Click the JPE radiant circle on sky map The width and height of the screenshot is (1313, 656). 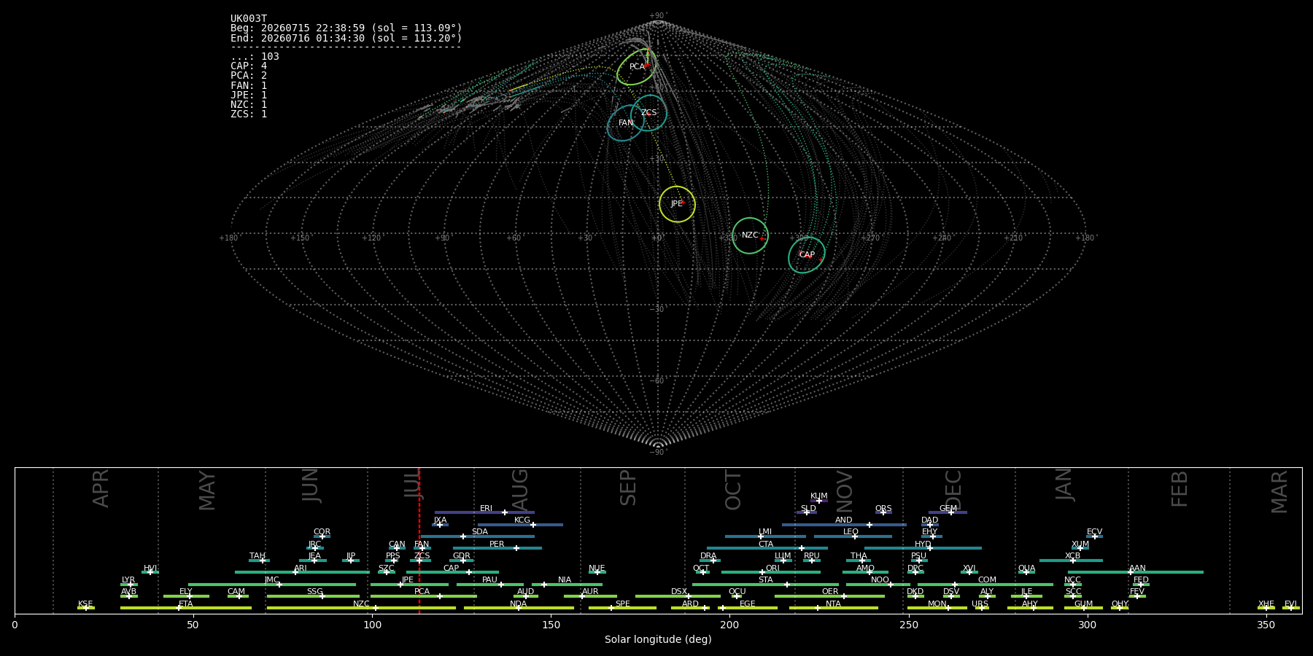click(x=677, y=204)
